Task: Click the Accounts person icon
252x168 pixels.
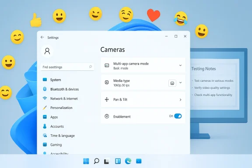Action: (x=45, y=126)
